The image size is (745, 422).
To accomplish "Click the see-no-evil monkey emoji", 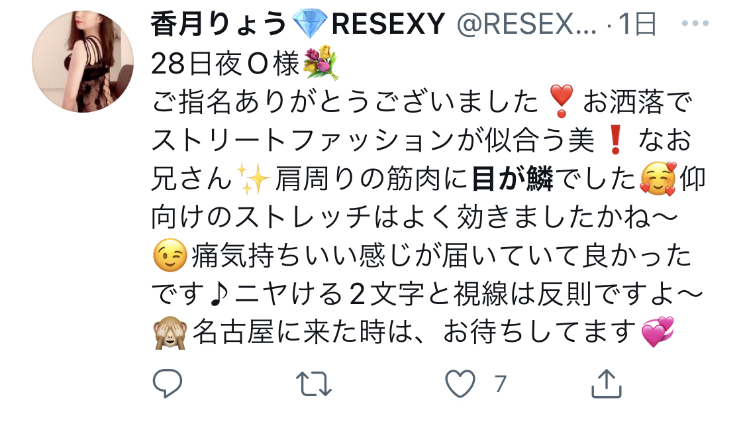I will tap(170, 332).
